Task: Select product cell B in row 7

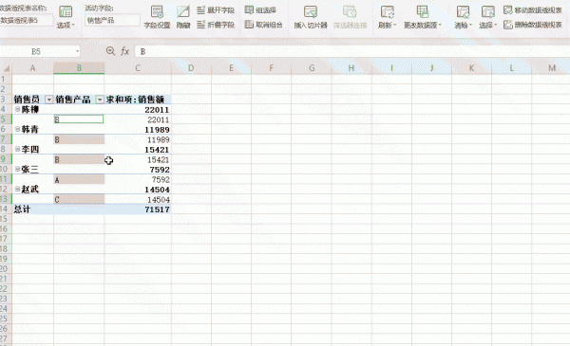Action: click(79, 139)
